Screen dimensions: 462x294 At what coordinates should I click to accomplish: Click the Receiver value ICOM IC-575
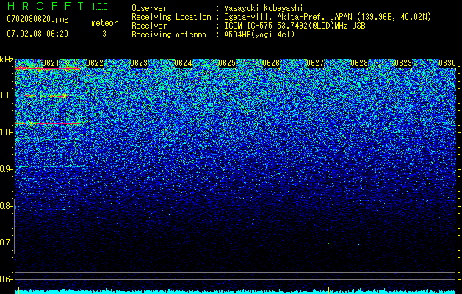295,26
